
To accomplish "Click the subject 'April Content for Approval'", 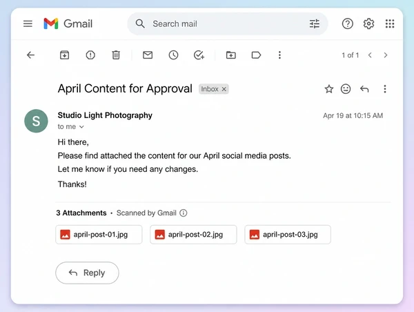I will click(125, 89).
